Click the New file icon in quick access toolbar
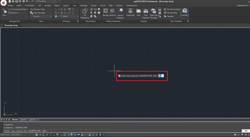The image size is (250, 137). [10, 1]
